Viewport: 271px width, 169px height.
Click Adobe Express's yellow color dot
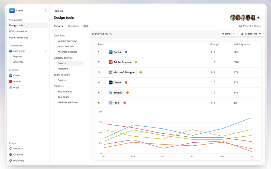136,62
